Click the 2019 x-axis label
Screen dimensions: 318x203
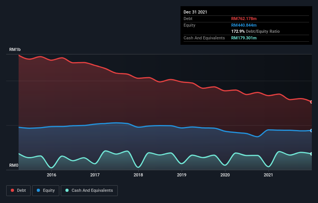click(182, 175)
